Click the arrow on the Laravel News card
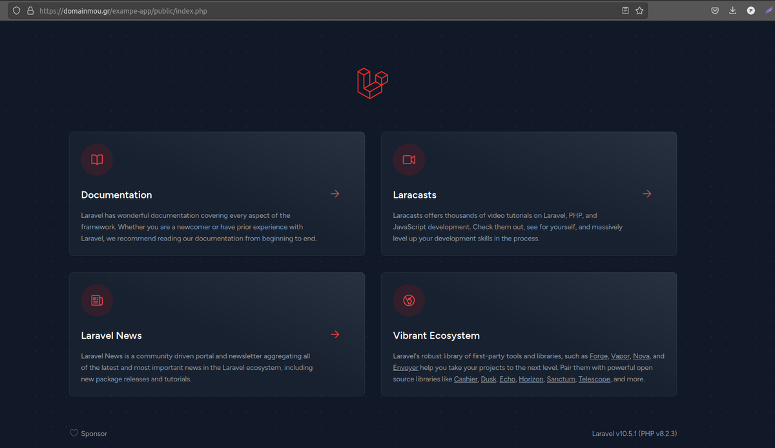This screenshot has width=775, height=448. click(x=335, y=334)
